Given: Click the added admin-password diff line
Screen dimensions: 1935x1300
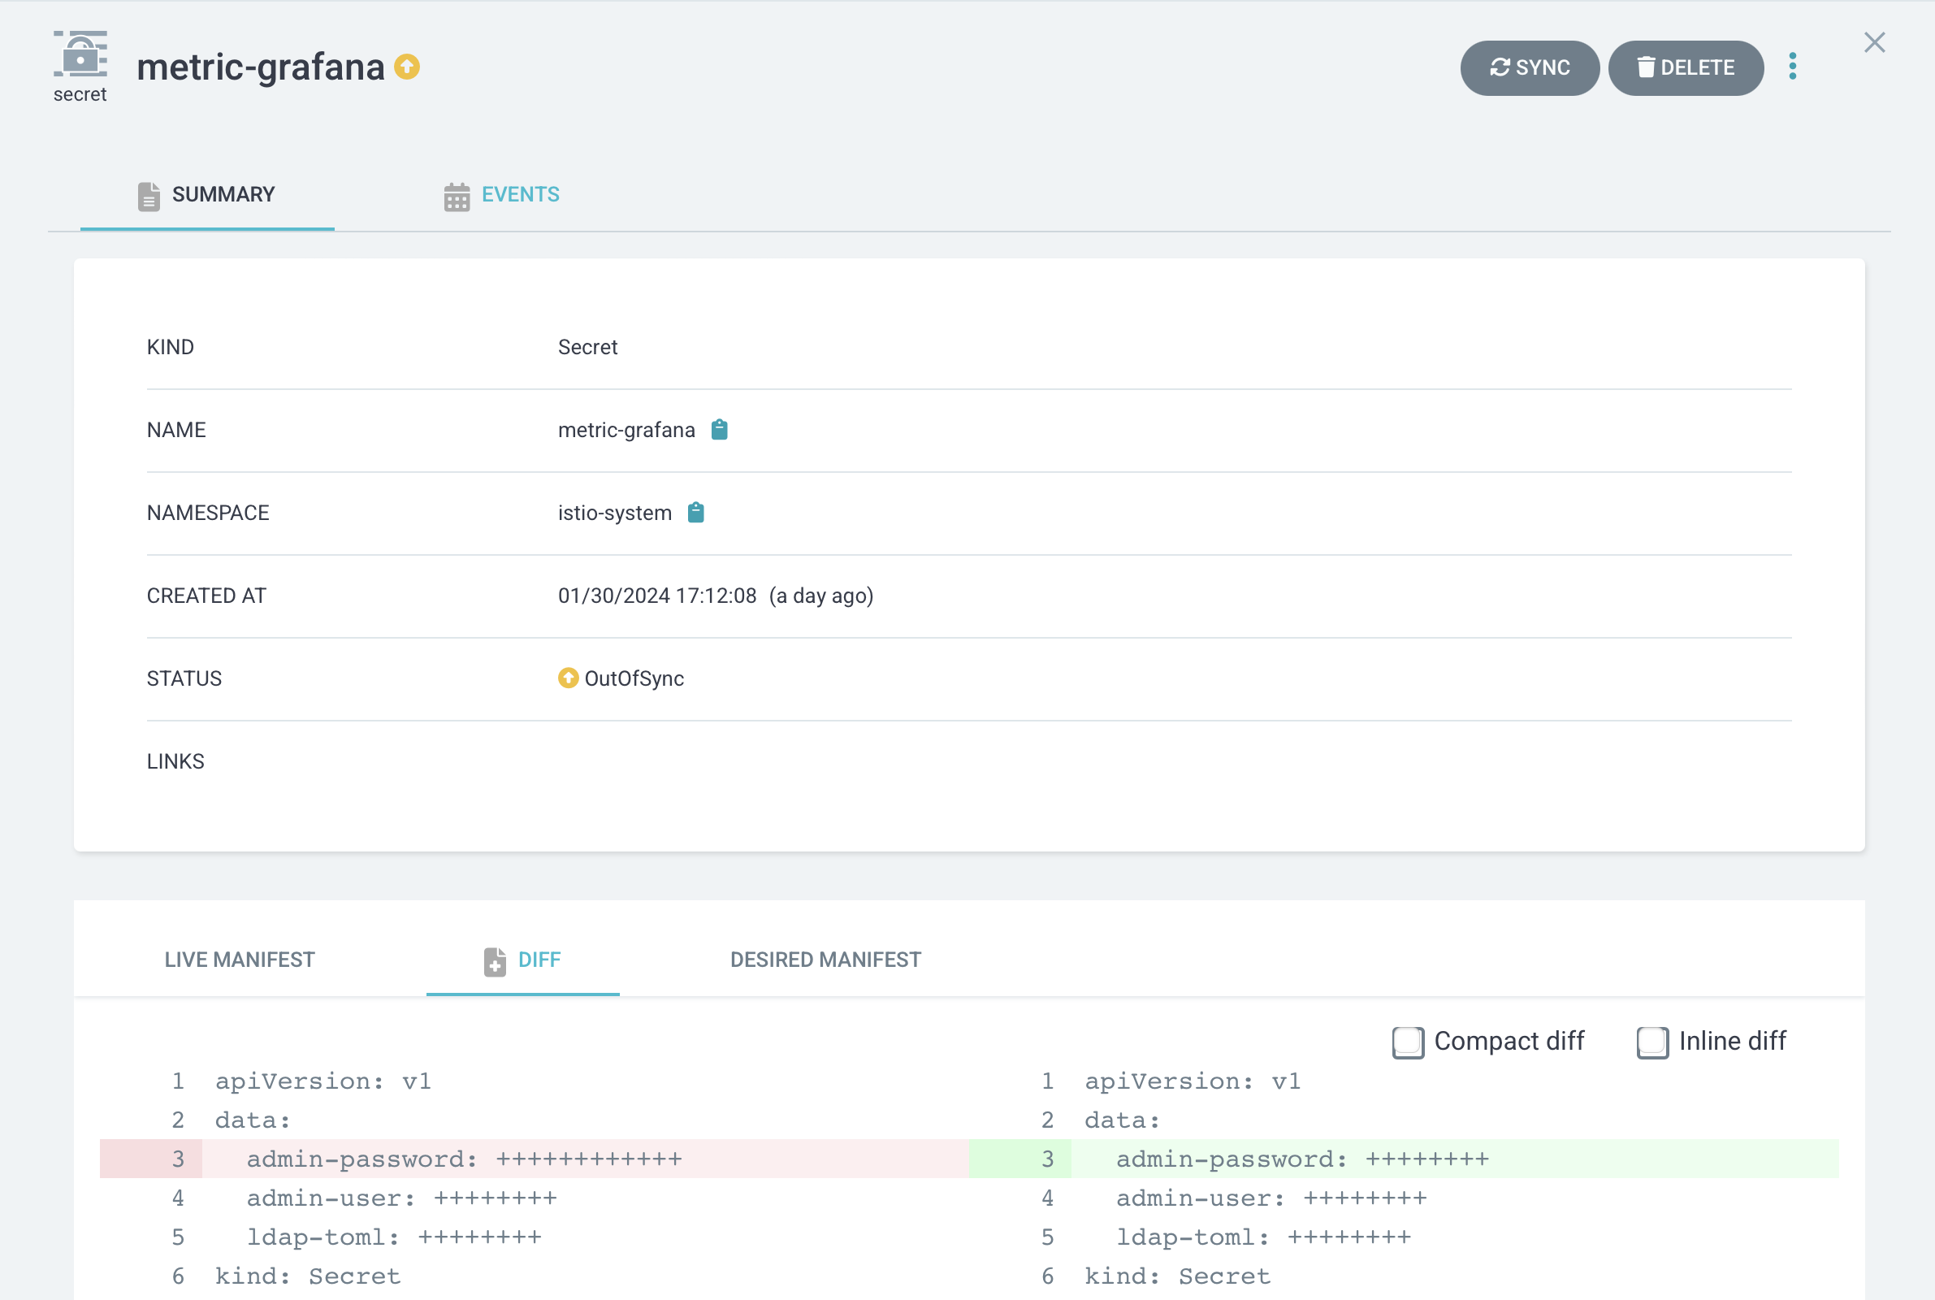Looking at the screenshot, I should [x=1301, y=1159].
